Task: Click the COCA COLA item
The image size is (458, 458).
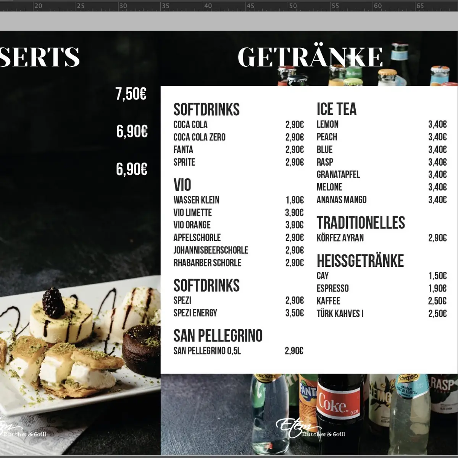Action: (x=190, y=124)
